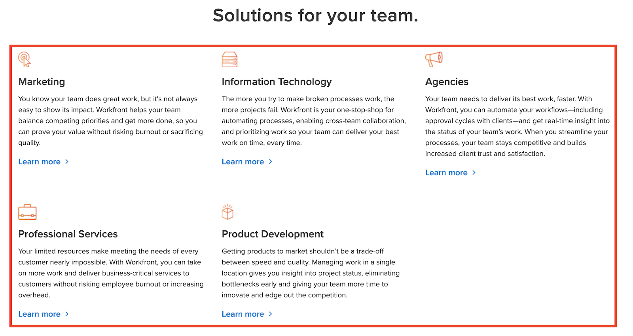Click the Product Development description paragraph

point(311,273)
